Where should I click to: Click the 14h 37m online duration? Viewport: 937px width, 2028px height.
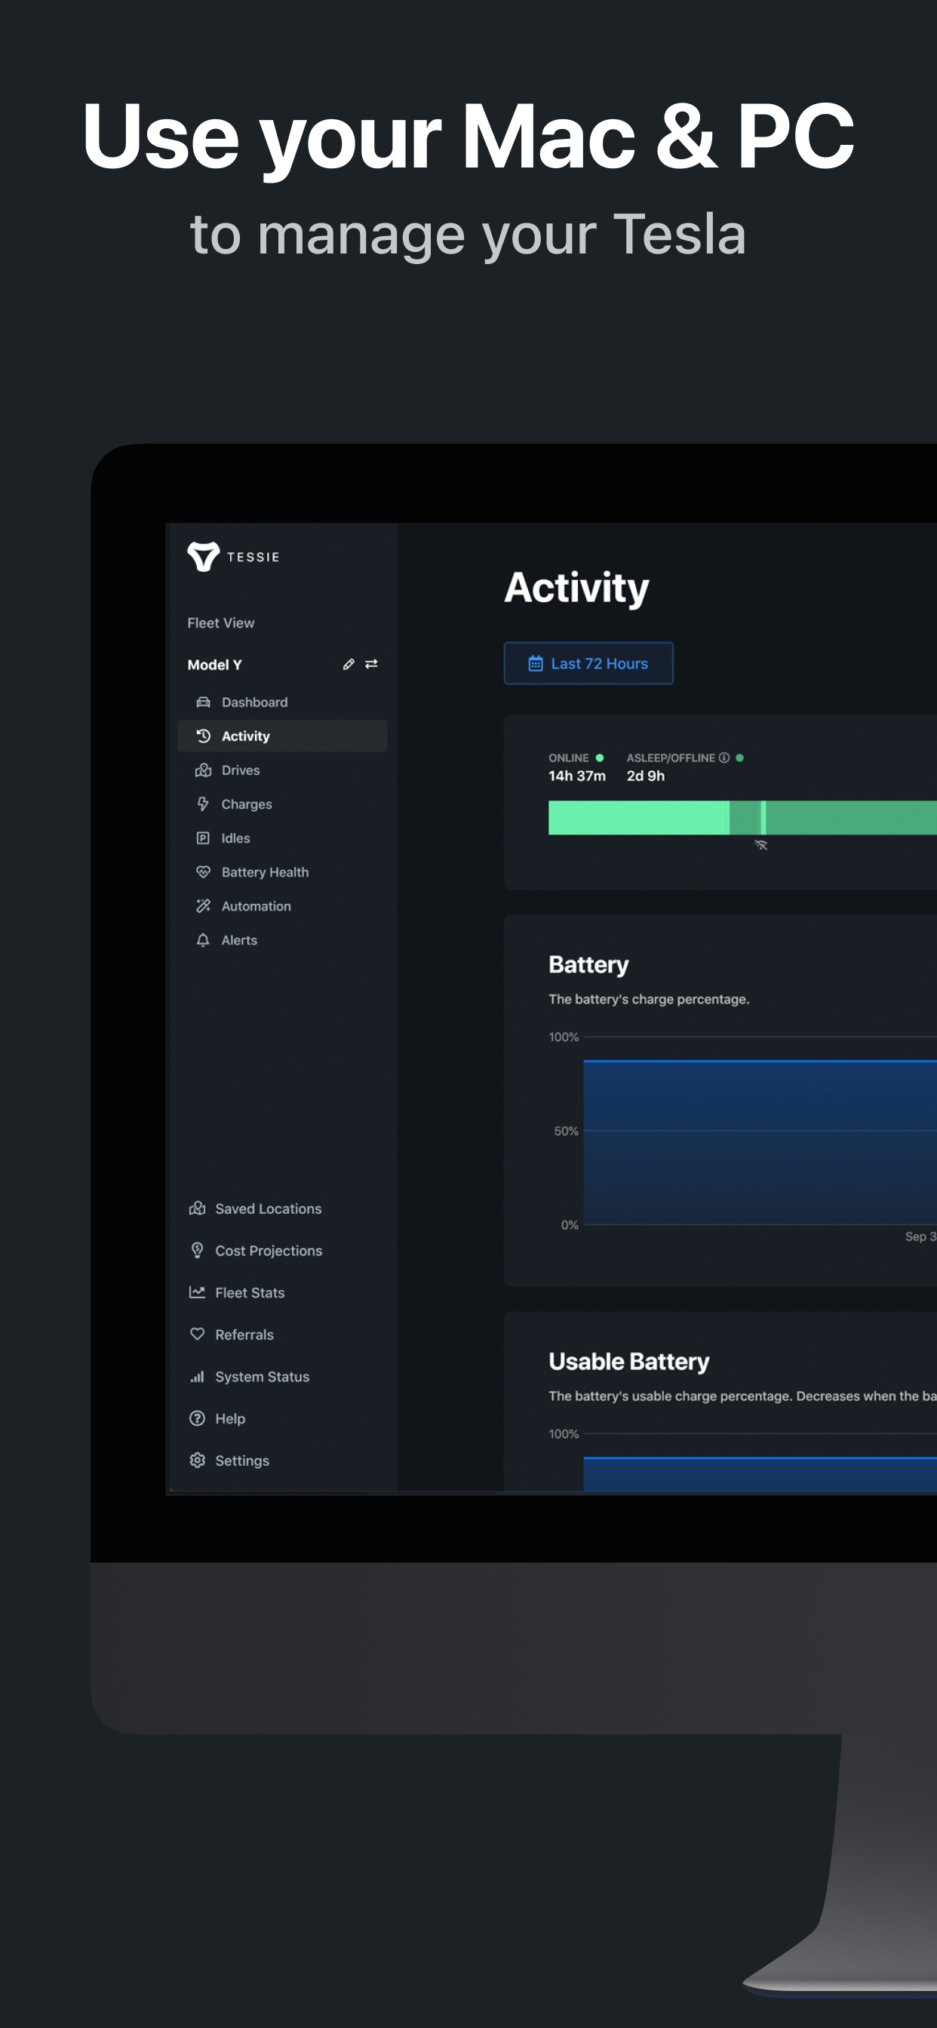(577, 776)
